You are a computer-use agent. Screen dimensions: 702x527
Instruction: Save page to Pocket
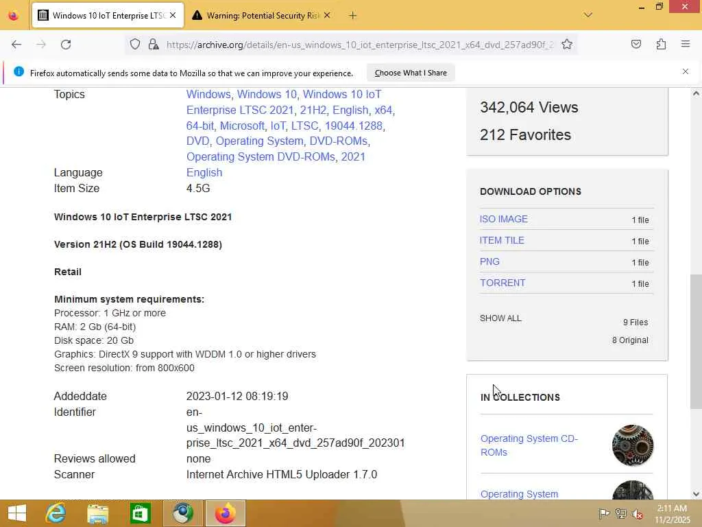636,44
